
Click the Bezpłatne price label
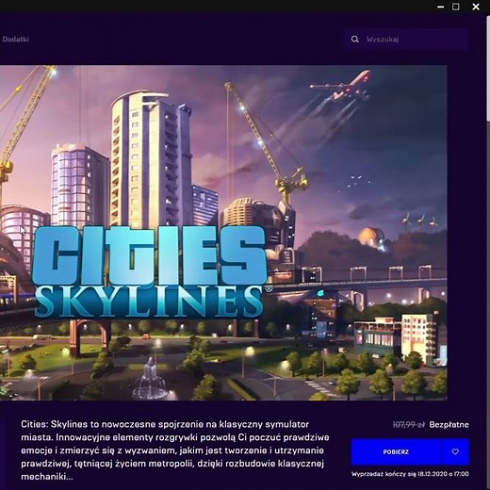point(449,425)
